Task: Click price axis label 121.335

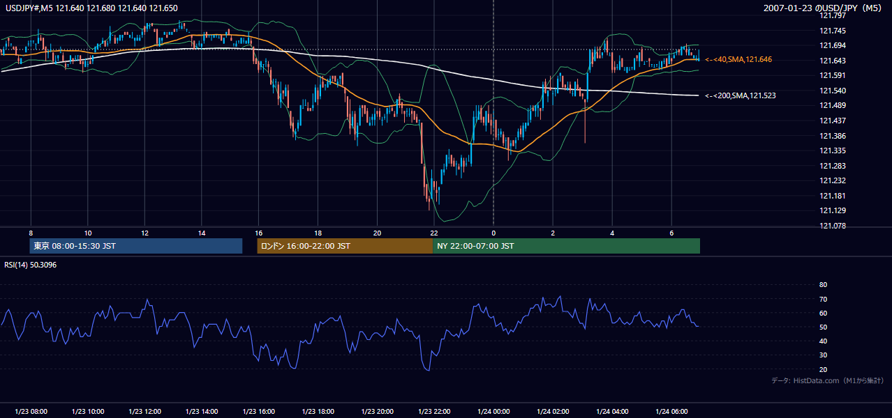Action: tap(832, 150)
